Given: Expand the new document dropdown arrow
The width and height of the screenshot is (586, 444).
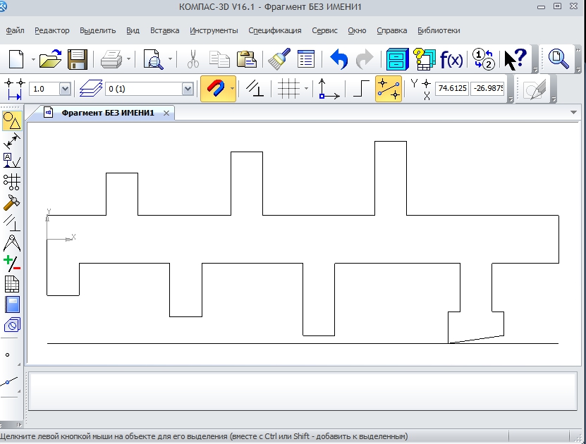Looking at the screenshot, I should pos(33,59).
